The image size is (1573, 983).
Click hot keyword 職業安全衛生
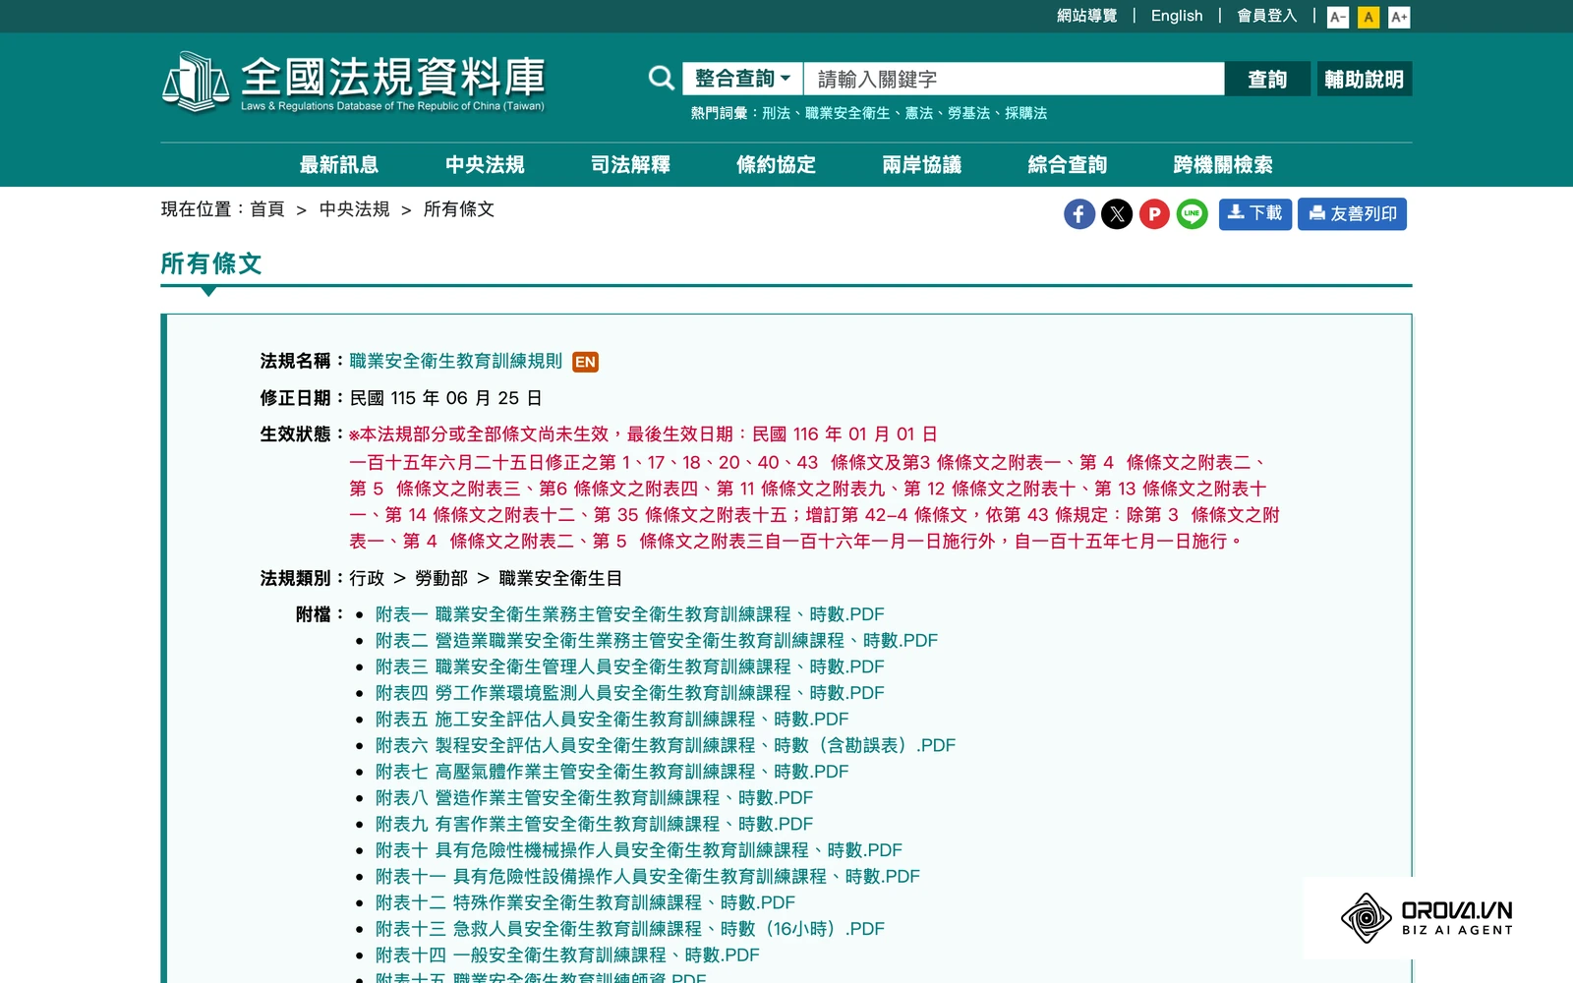(847, 113)
